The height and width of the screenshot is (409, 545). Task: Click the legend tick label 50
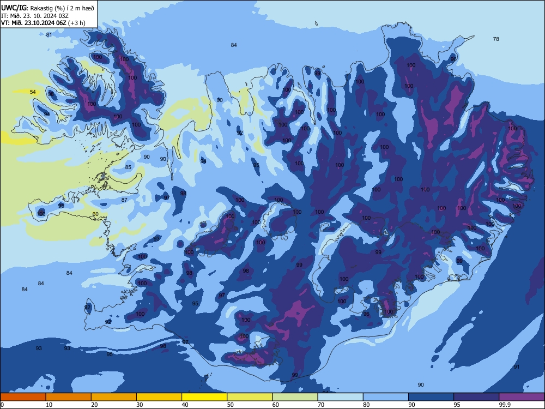pos(230,405)
